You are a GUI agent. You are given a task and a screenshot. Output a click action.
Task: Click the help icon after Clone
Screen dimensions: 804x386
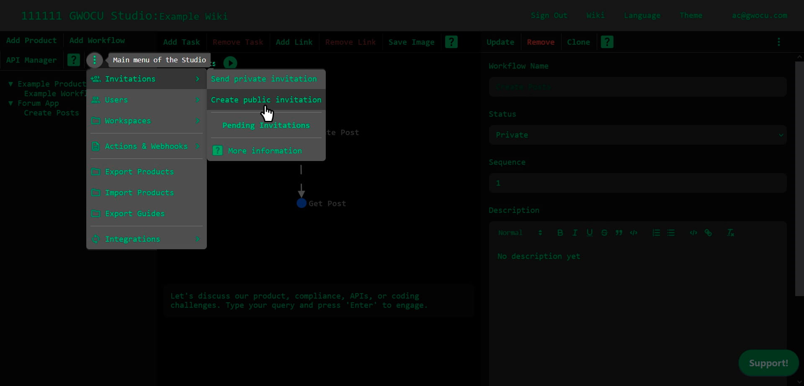pyautogui.click(x=607, y=42)
